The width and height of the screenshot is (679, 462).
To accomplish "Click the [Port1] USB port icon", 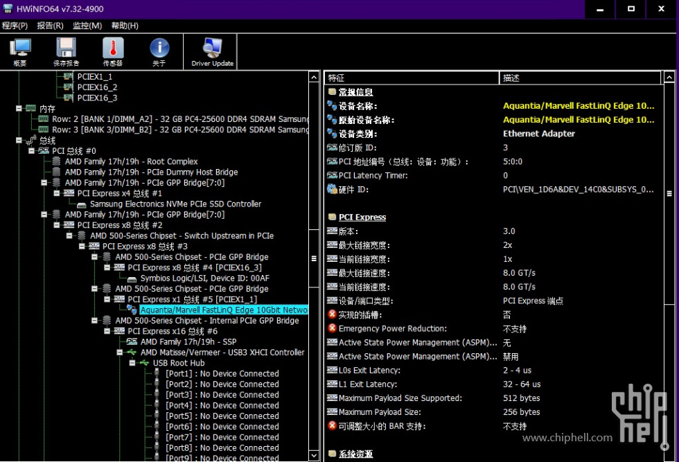I will point(157,373).
